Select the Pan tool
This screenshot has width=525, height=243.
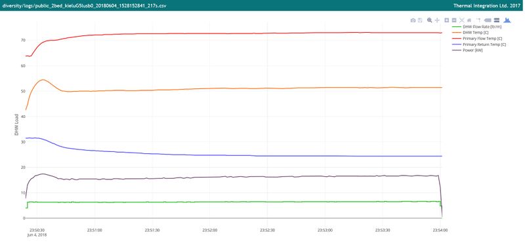click(x=437, y=20)
